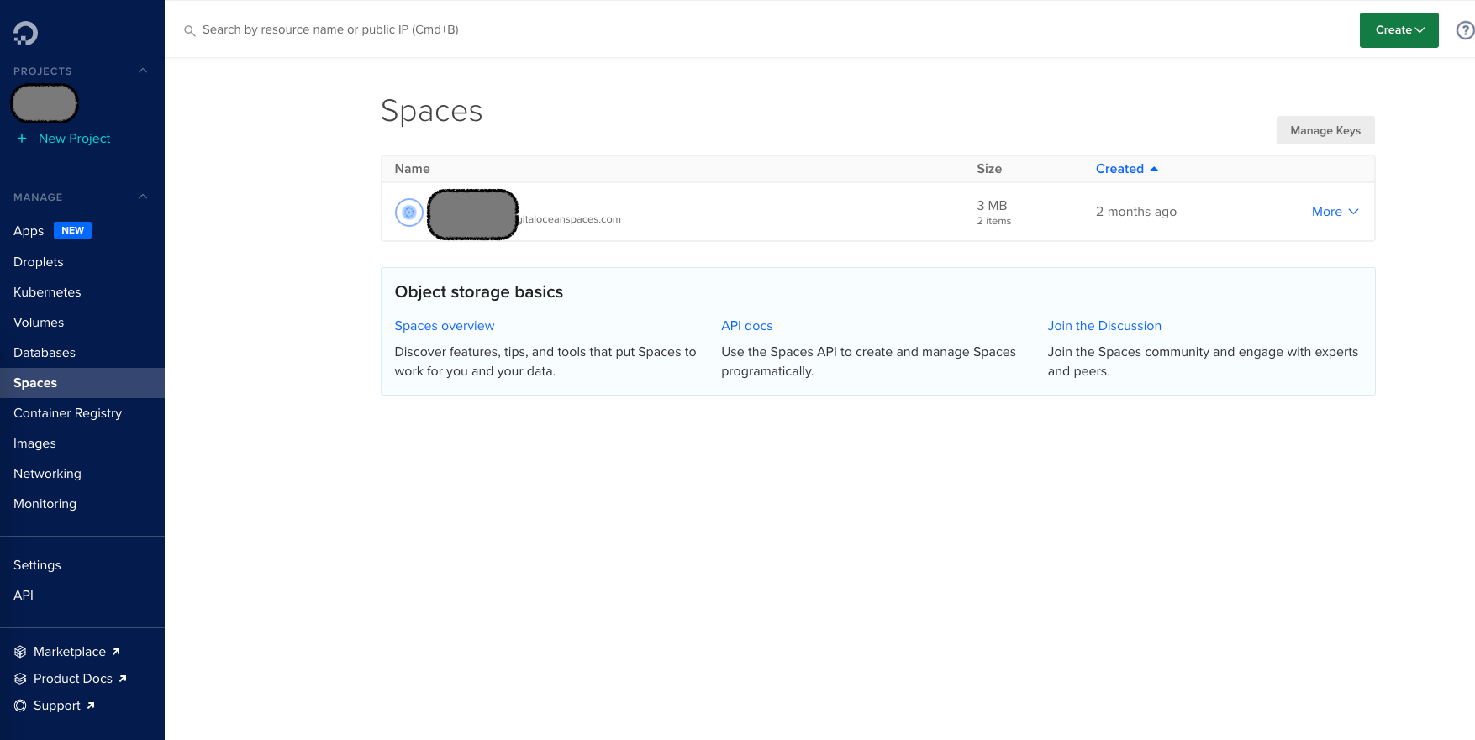Image resolution: width=1475 pixels, height=740 pixels.
Task: Click the Support lifebuoy icon
Action: [20, 706]
